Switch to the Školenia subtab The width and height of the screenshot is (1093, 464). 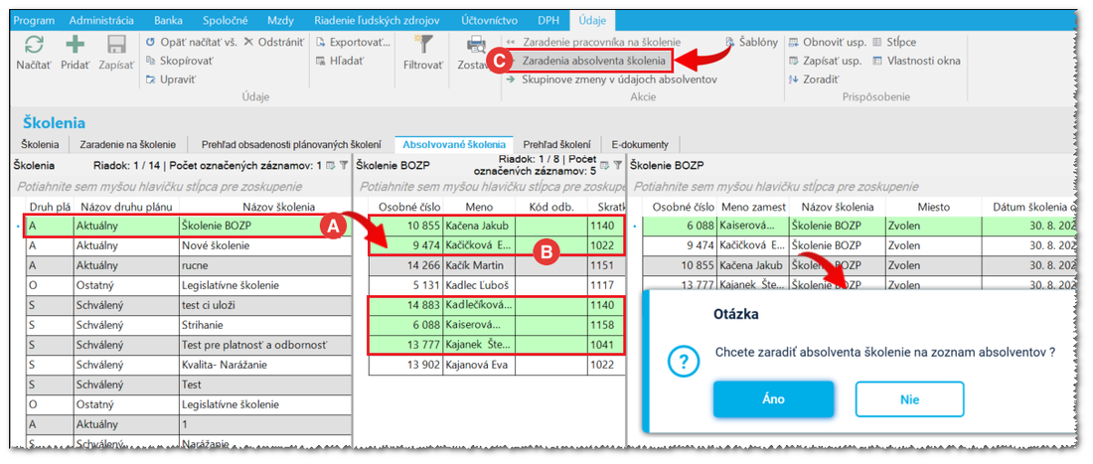[41, 144]
